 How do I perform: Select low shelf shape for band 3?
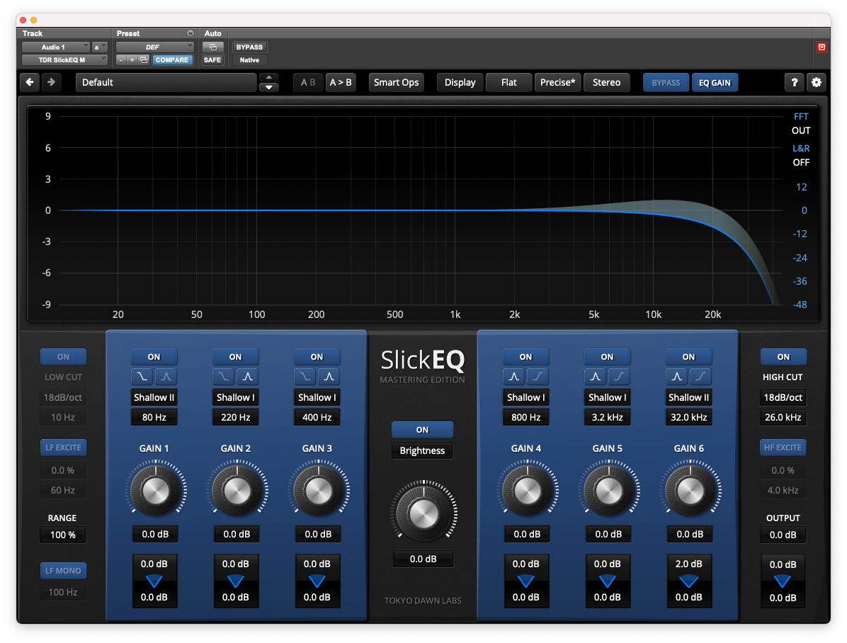[305, 377]
